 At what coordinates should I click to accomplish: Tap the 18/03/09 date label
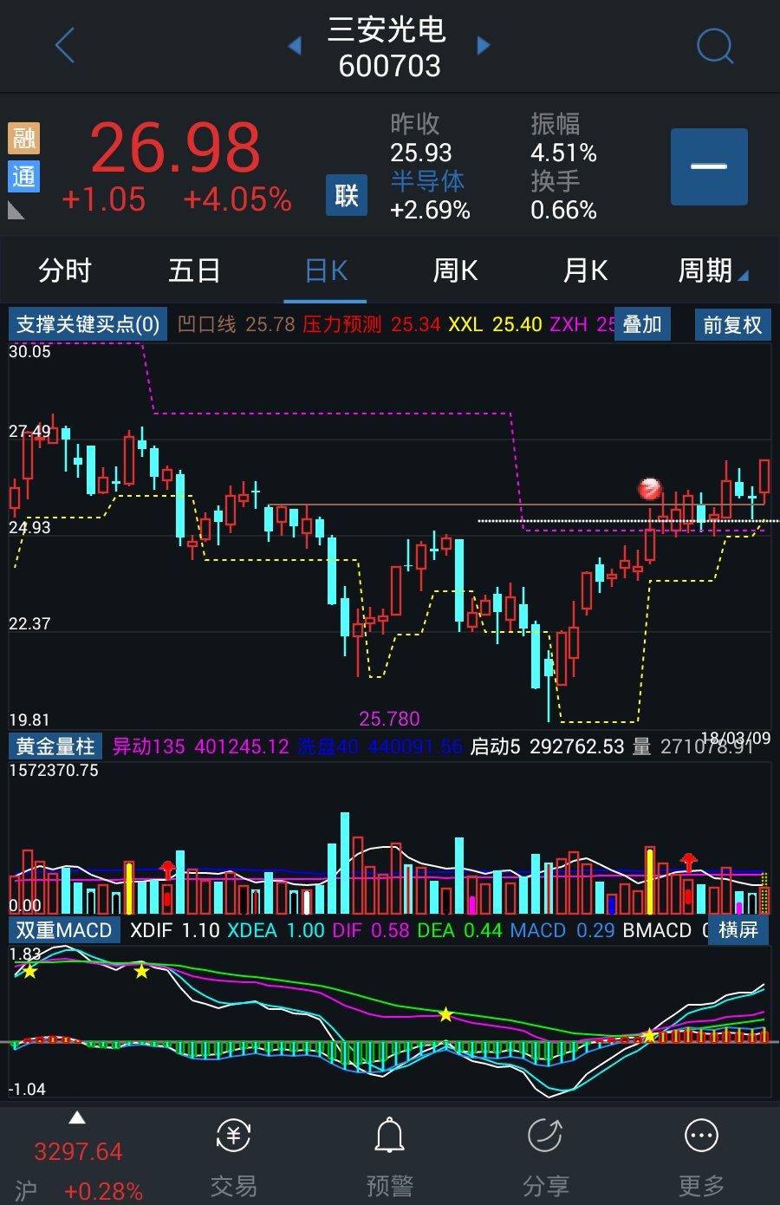pyautogui.click(x=736, y=738)
